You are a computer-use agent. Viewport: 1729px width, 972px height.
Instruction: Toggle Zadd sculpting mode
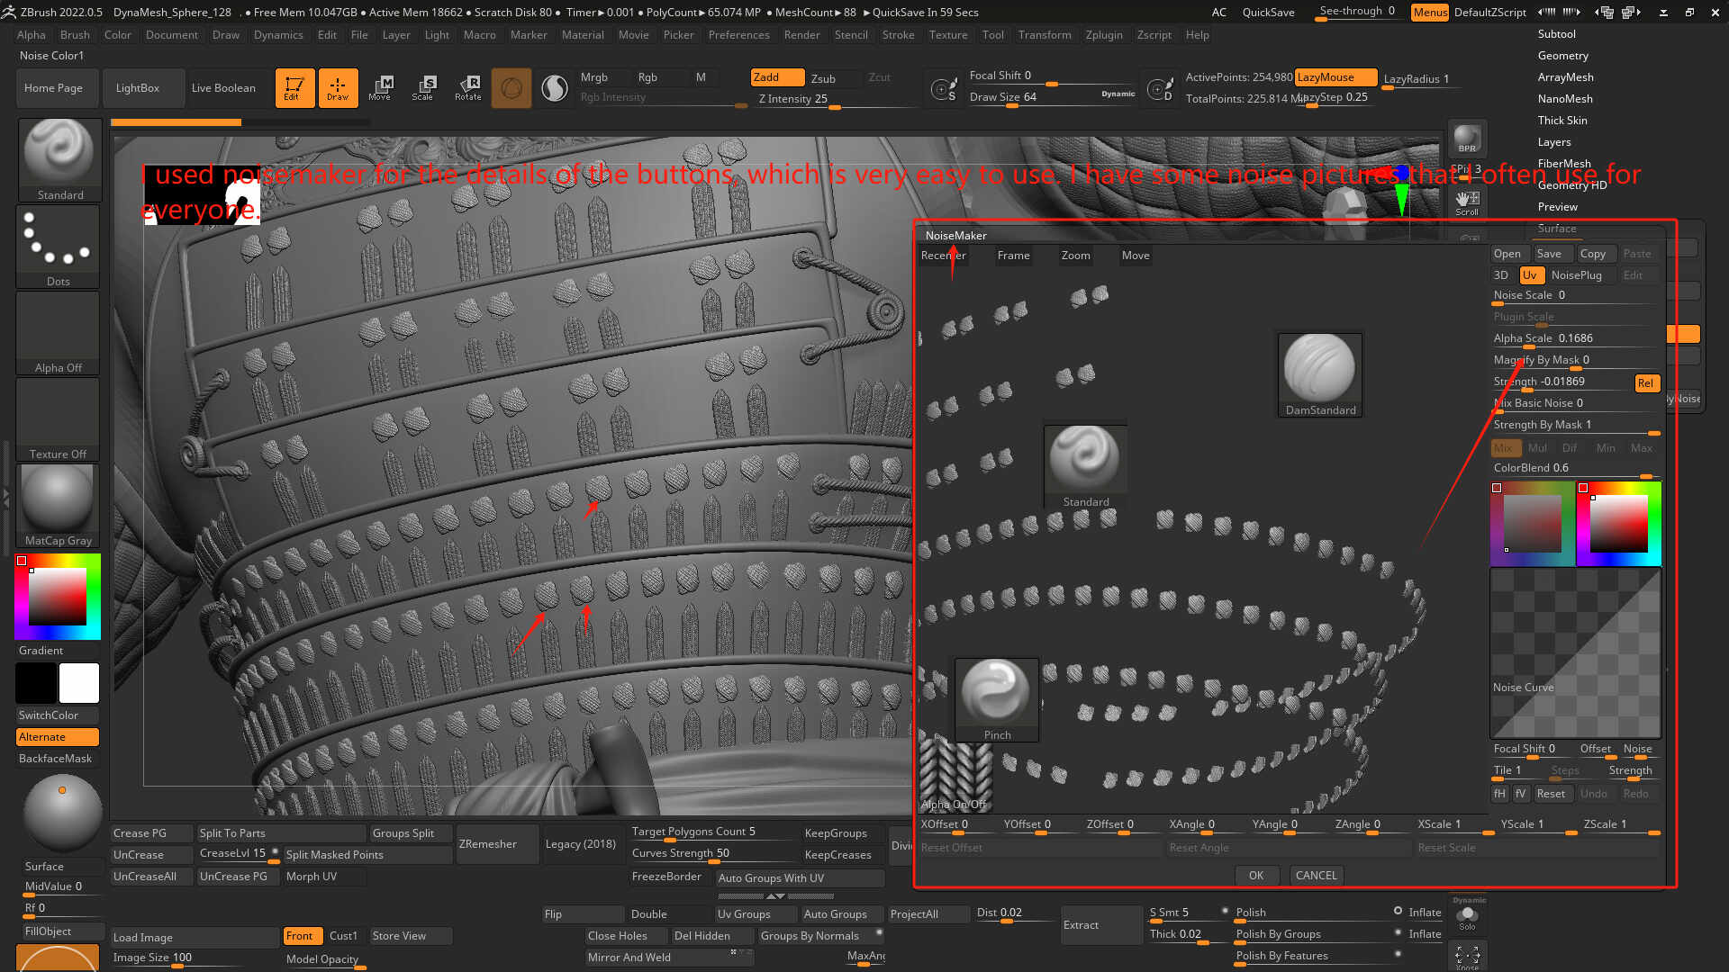(x=776, y=77)
